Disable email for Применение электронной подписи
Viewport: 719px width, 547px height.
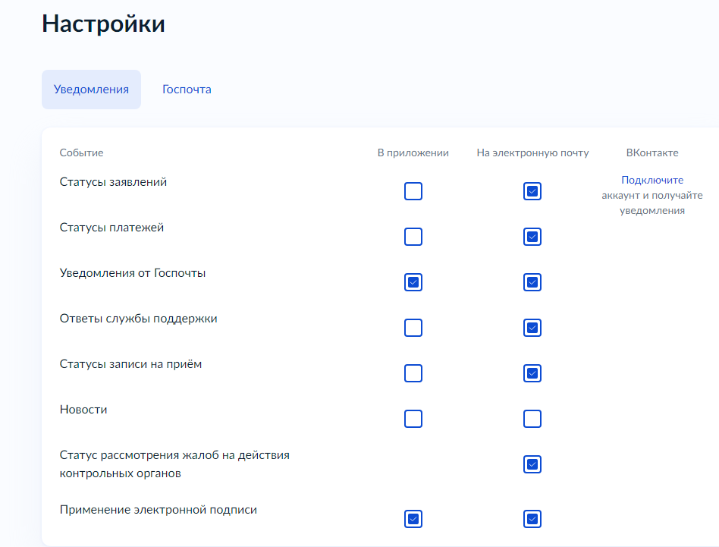point(532,519)
